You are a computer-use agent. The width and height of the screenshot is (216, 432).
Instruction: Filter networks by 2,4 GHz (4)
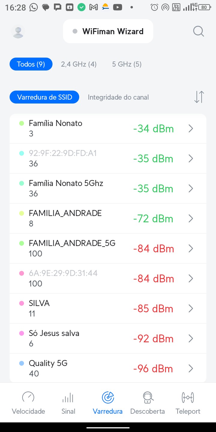click(x=79, y=64)
